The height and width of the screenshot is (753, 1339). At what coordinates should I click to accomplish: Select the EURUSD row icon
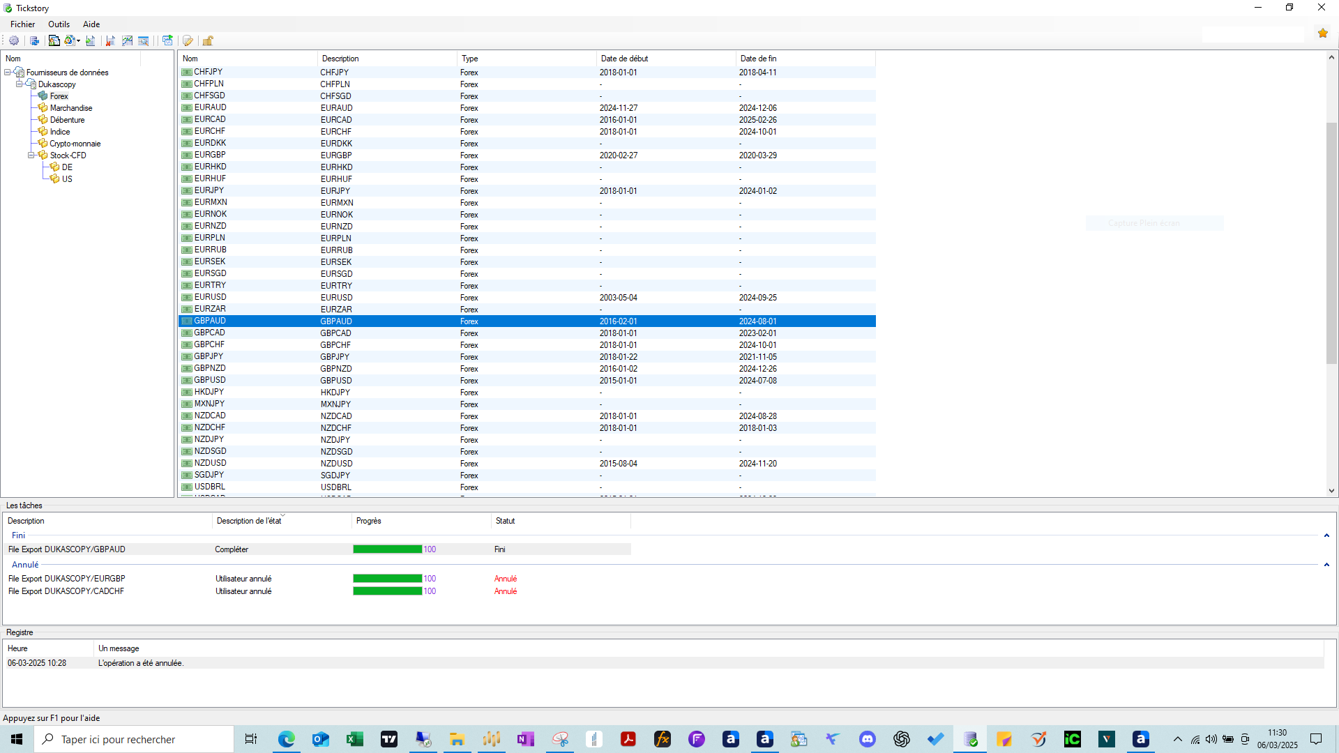(x=187, y=298)
